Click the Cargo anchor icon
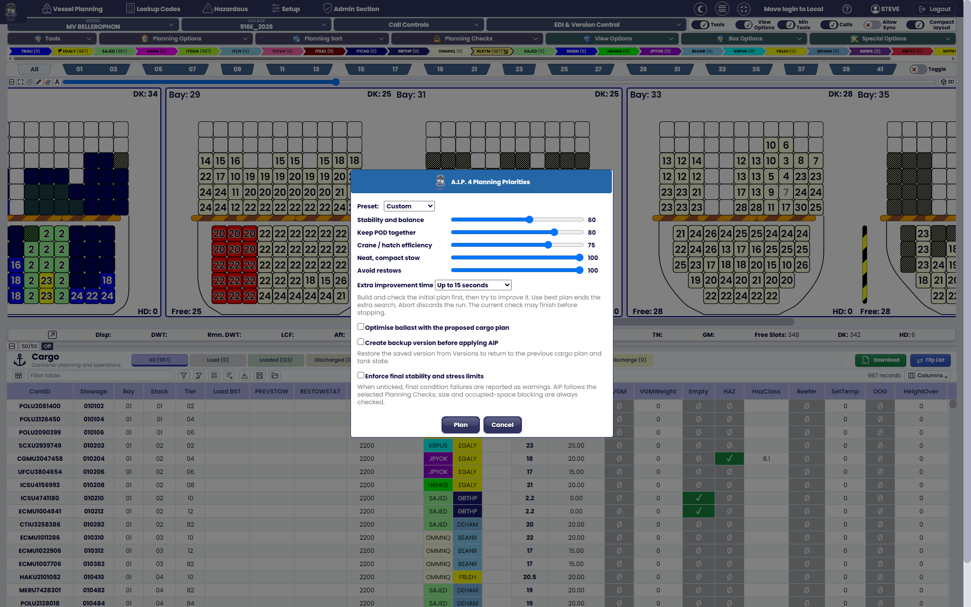Viewport: 971px width, 607px height. (x=19, y=360)
